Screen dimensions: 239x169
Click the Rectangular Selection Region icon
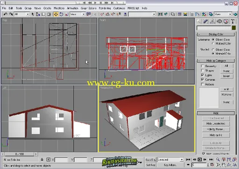[x=44, y=14]
